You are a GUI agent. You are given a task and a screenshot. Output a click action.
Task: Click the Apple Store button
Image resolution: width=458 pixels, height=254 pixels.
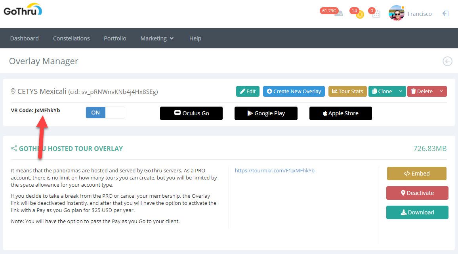point(340,113)
